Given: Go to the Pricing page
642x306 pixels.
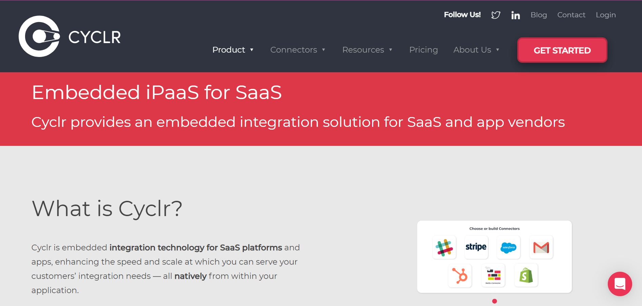Looking at the screenshot, I should pyautogui.click(x=423, y=50).
